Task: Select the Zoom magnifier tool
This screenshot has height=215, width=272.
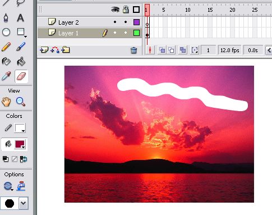Action: coord(21,102)
